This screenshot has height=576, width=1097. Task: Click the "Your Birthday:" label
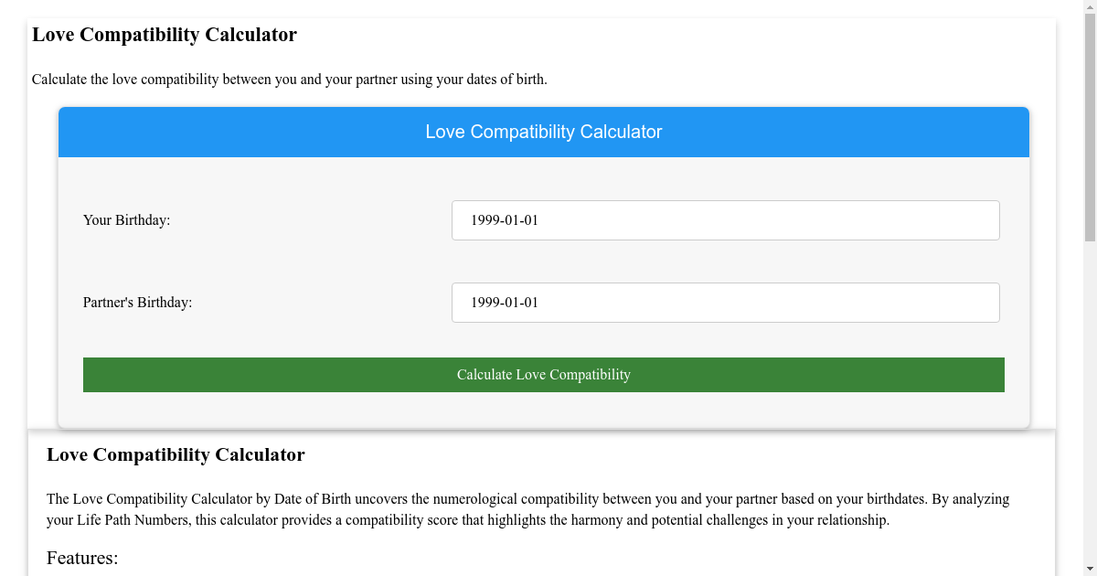click(x=126, y=220)
